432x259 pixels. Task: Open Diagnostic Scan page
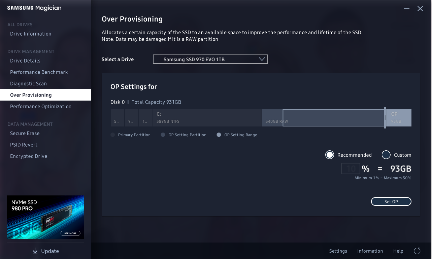click(28, 83)
